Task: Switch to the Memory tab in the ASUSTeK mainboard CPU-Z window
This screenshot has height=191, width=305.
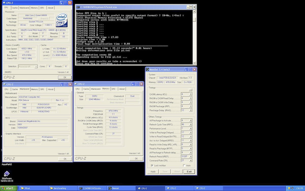Action: (x=35, y=89)
